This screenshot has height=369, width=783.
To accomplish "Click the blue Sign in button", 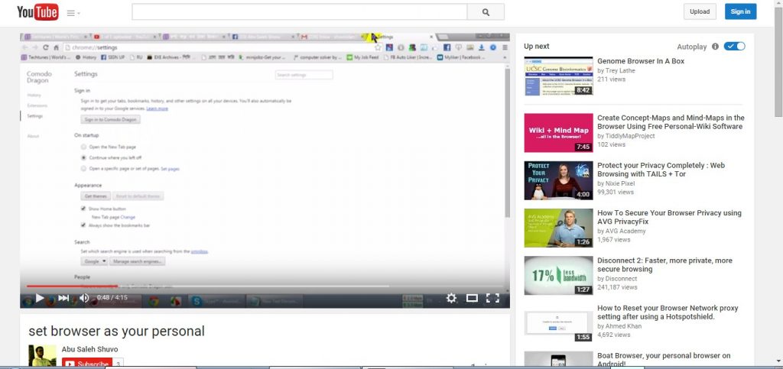I will [740, 11].
